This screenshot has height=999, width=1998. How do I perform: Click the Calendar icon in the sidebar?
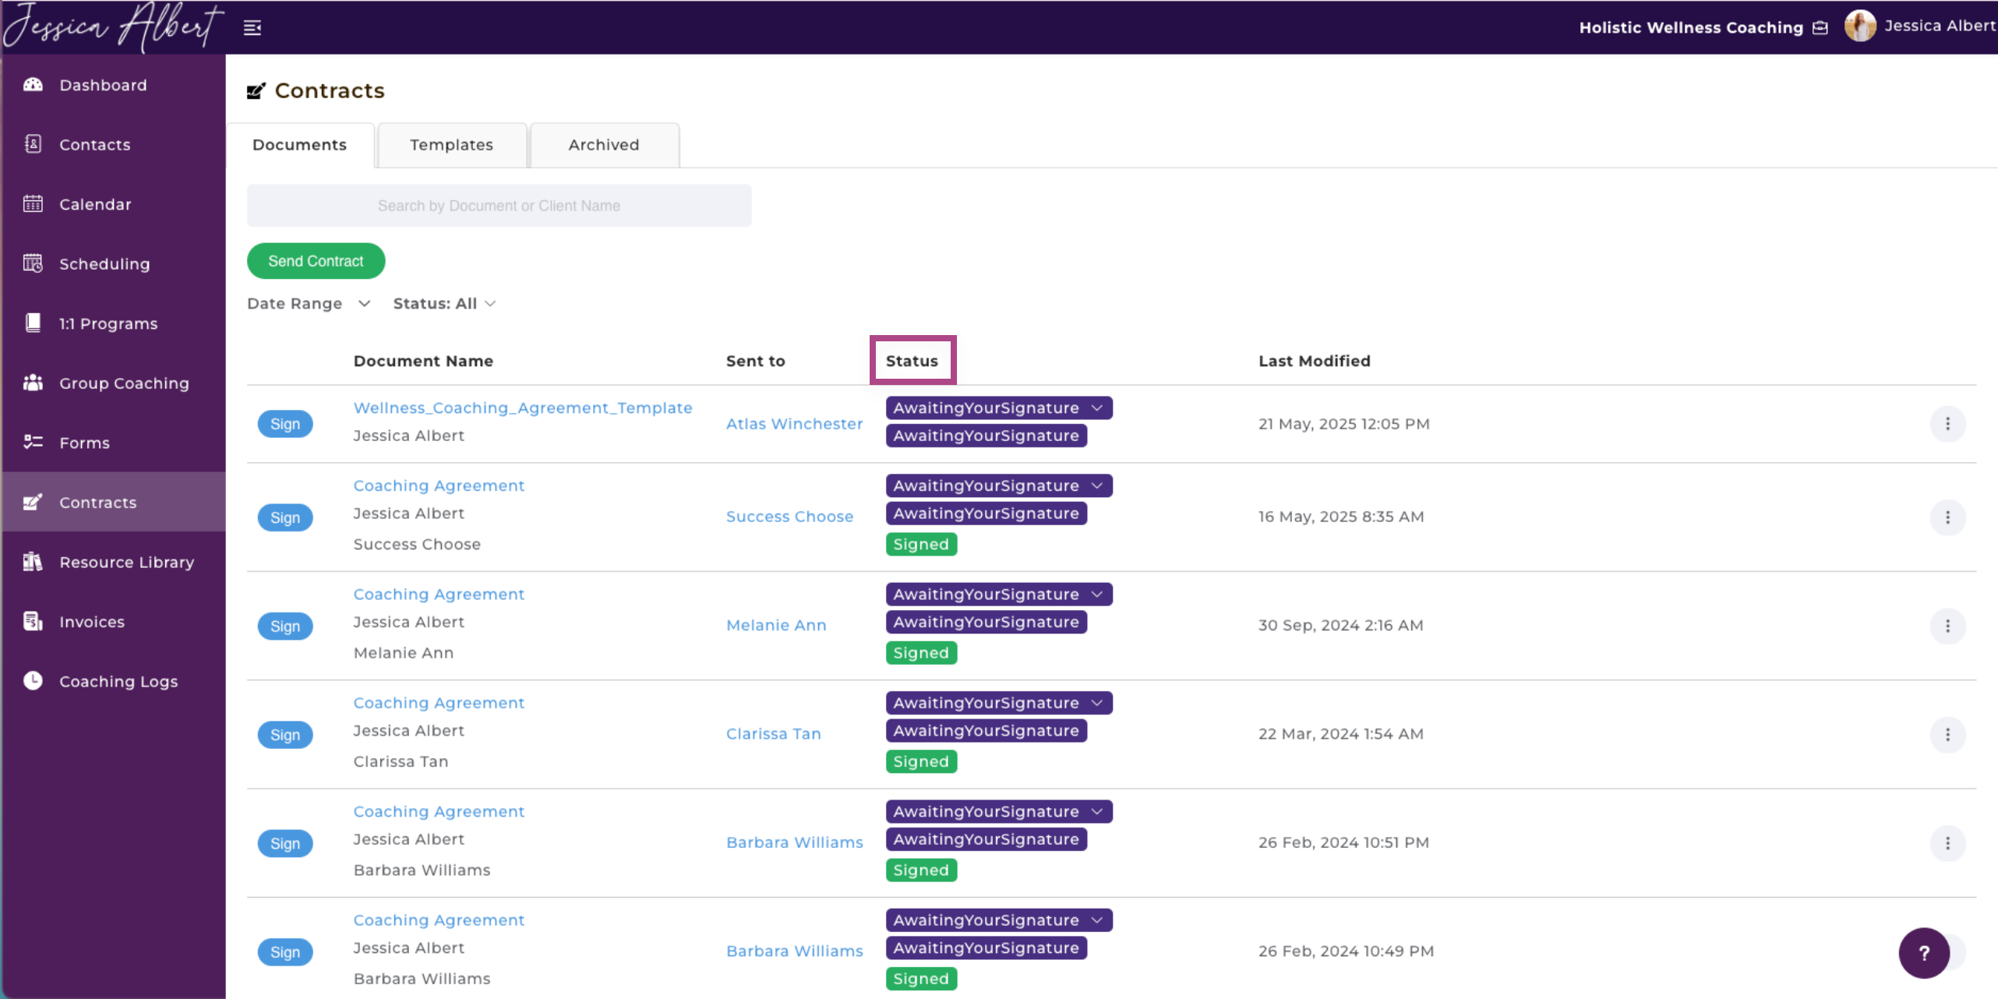coord(33,203)
